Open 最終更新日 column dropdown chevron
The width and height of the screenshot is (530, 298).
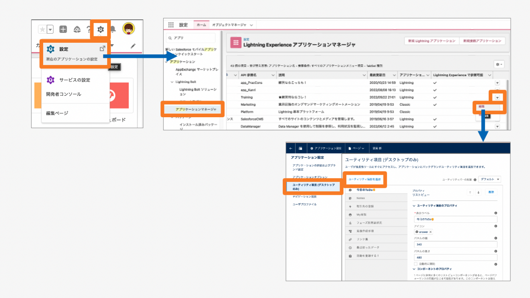[394, 75]
